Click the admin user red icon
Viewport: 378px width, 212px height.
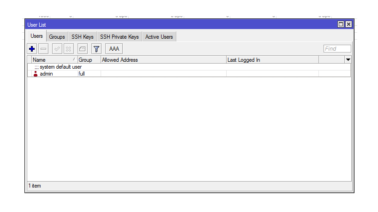36,74
